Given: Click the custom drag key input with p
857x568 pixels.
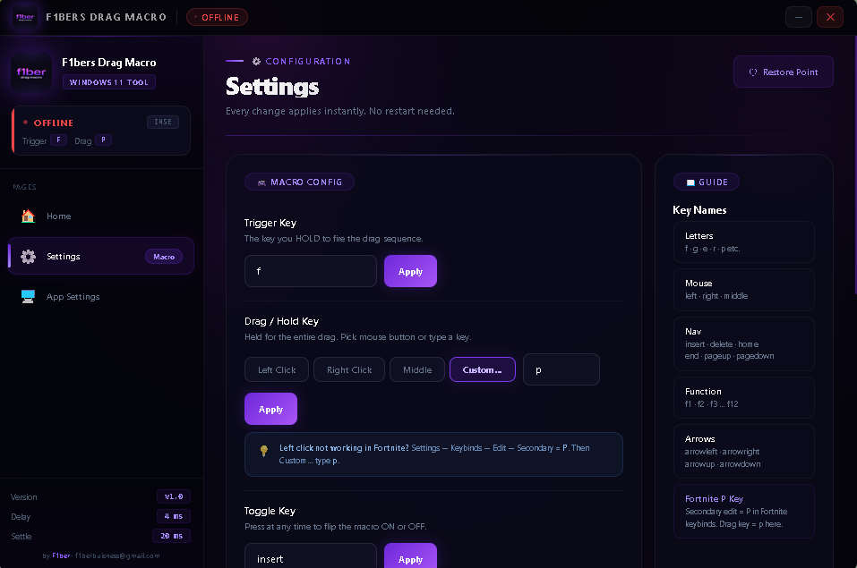Looking at the screenshot, I should click(x=561, y=369).
